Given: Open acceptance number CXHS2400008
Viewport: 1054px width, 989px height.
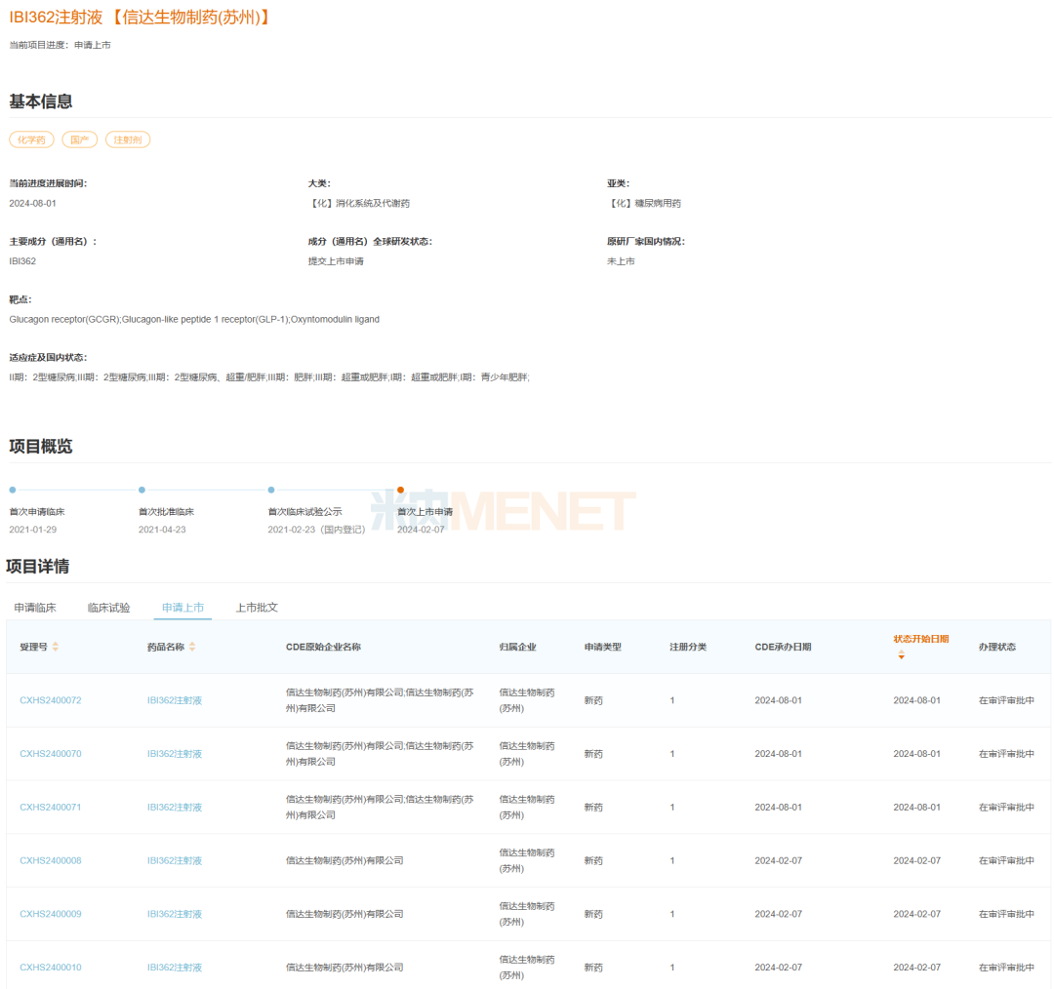Looking at the screenshot, I should [x=51, y=860].
